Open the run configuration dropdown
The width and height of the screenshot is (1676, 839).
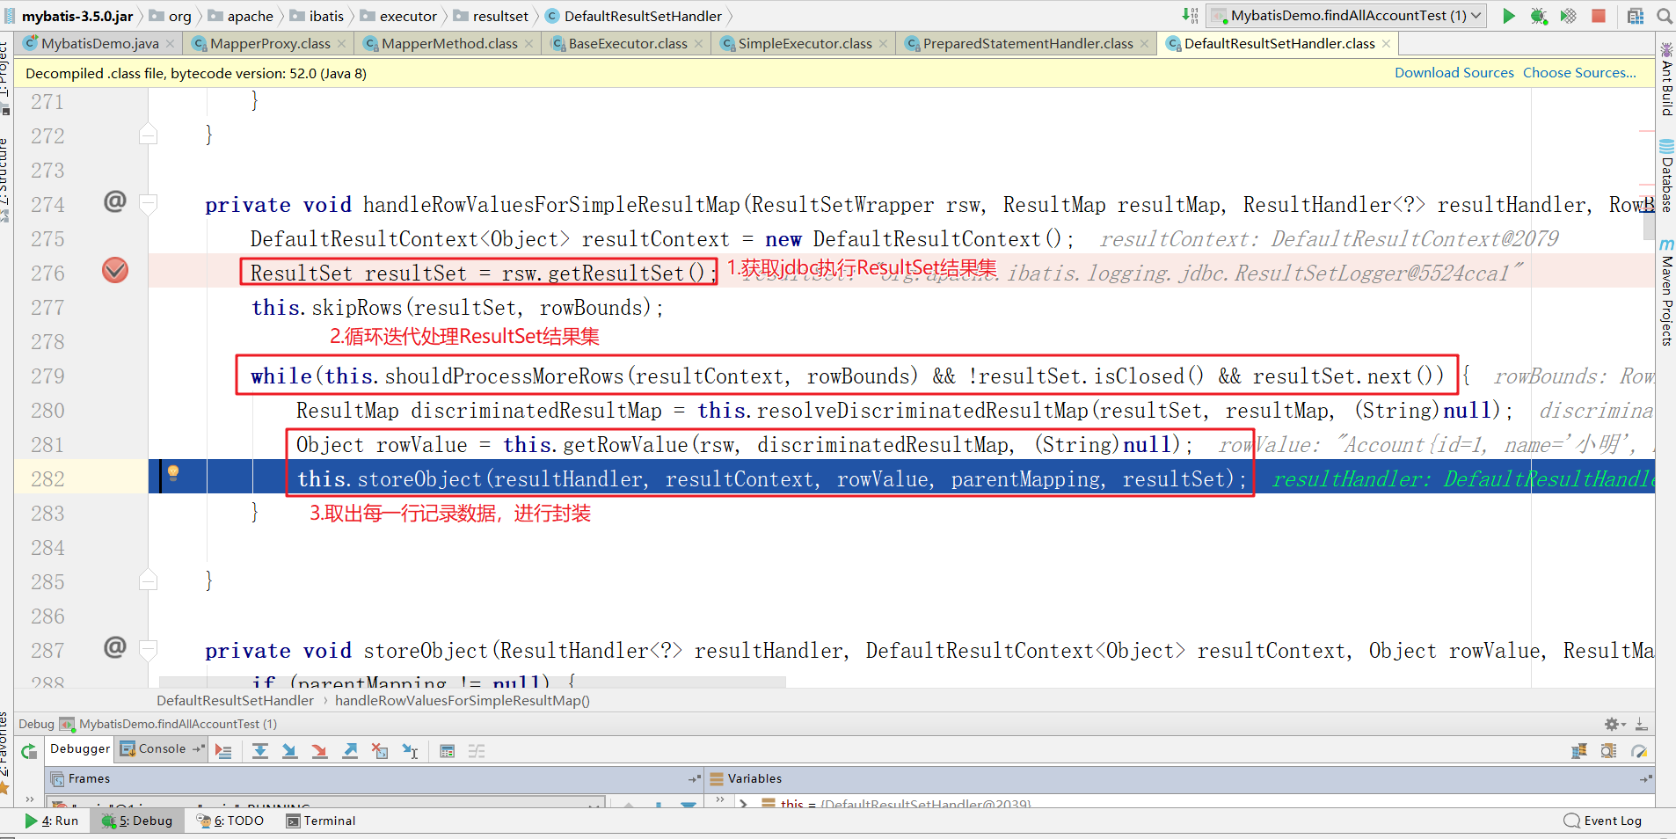point(1346,16)
